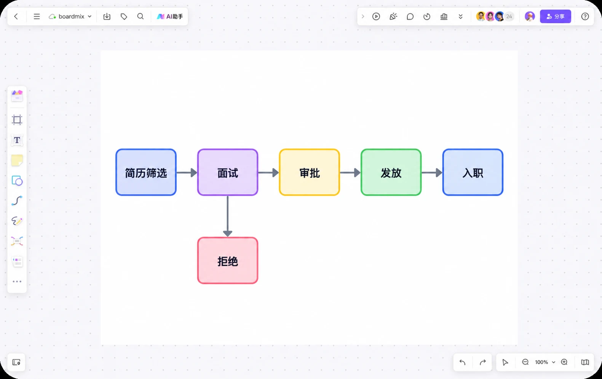Select the yellow sticky note tool
The height and width of the screenshot is (379, 602).
click(17, 160)
